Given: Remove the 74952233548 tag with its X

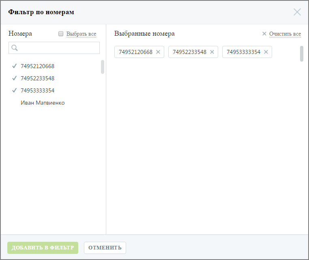Looking at the screenshot, I should [x=212, y=52].
